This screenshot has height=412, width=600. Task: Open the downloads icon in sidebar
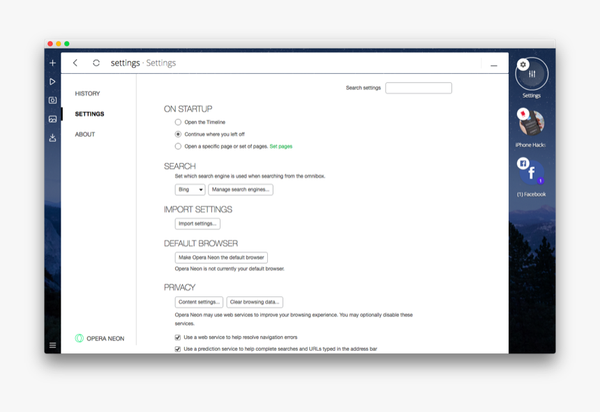(53, 137)
